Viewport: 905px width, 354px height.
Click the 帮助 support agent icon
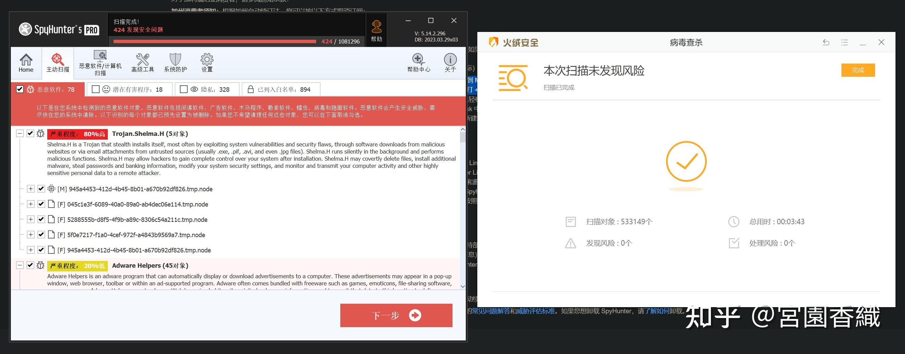pyautogui.click(x=376, y=30)
